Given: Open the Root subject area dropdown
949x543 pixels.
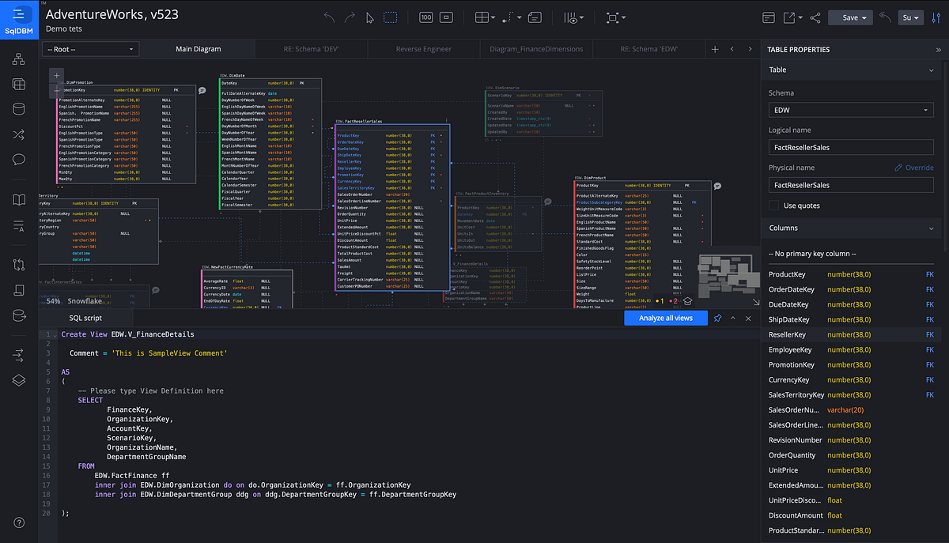Looking at the screenshot, I should pyautogui.click(x=91, y=49).
